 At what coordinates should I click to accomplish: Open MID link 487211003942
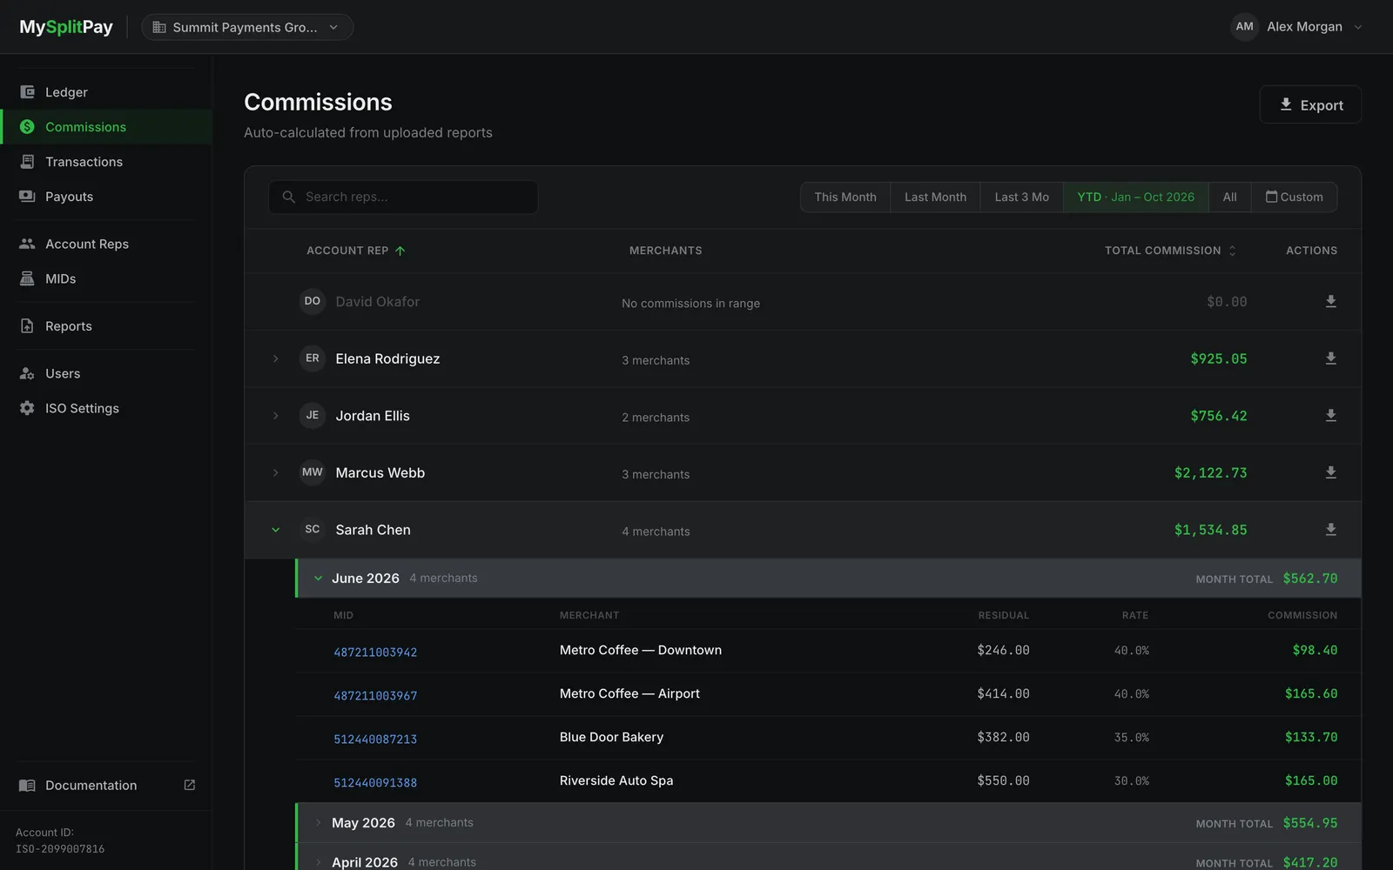(375, 652)
